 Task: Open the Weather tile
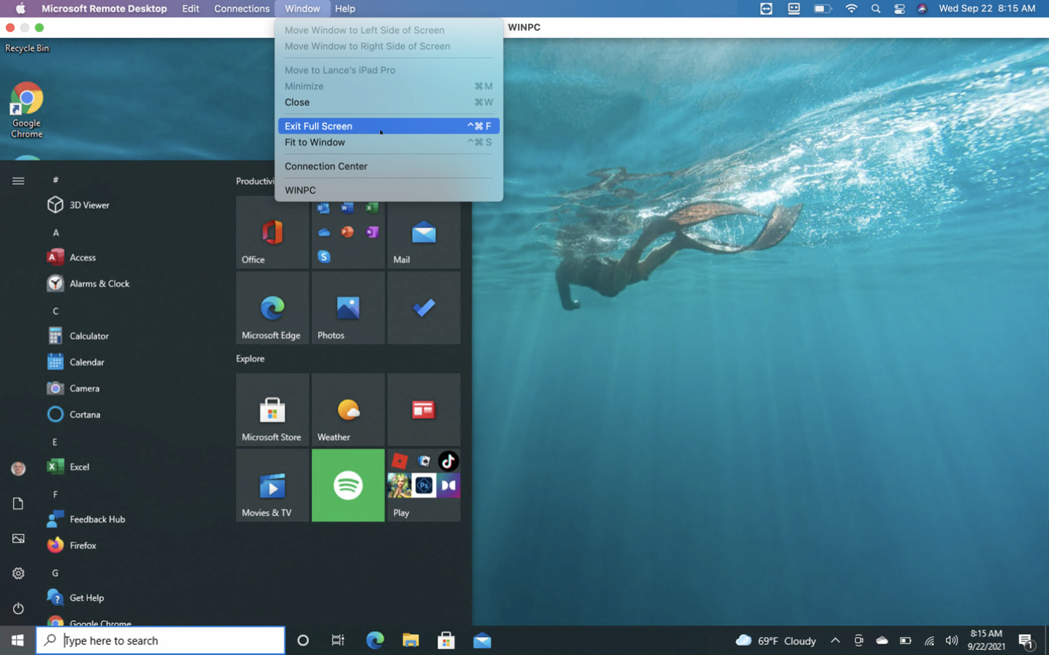click(x=348, y=410)
